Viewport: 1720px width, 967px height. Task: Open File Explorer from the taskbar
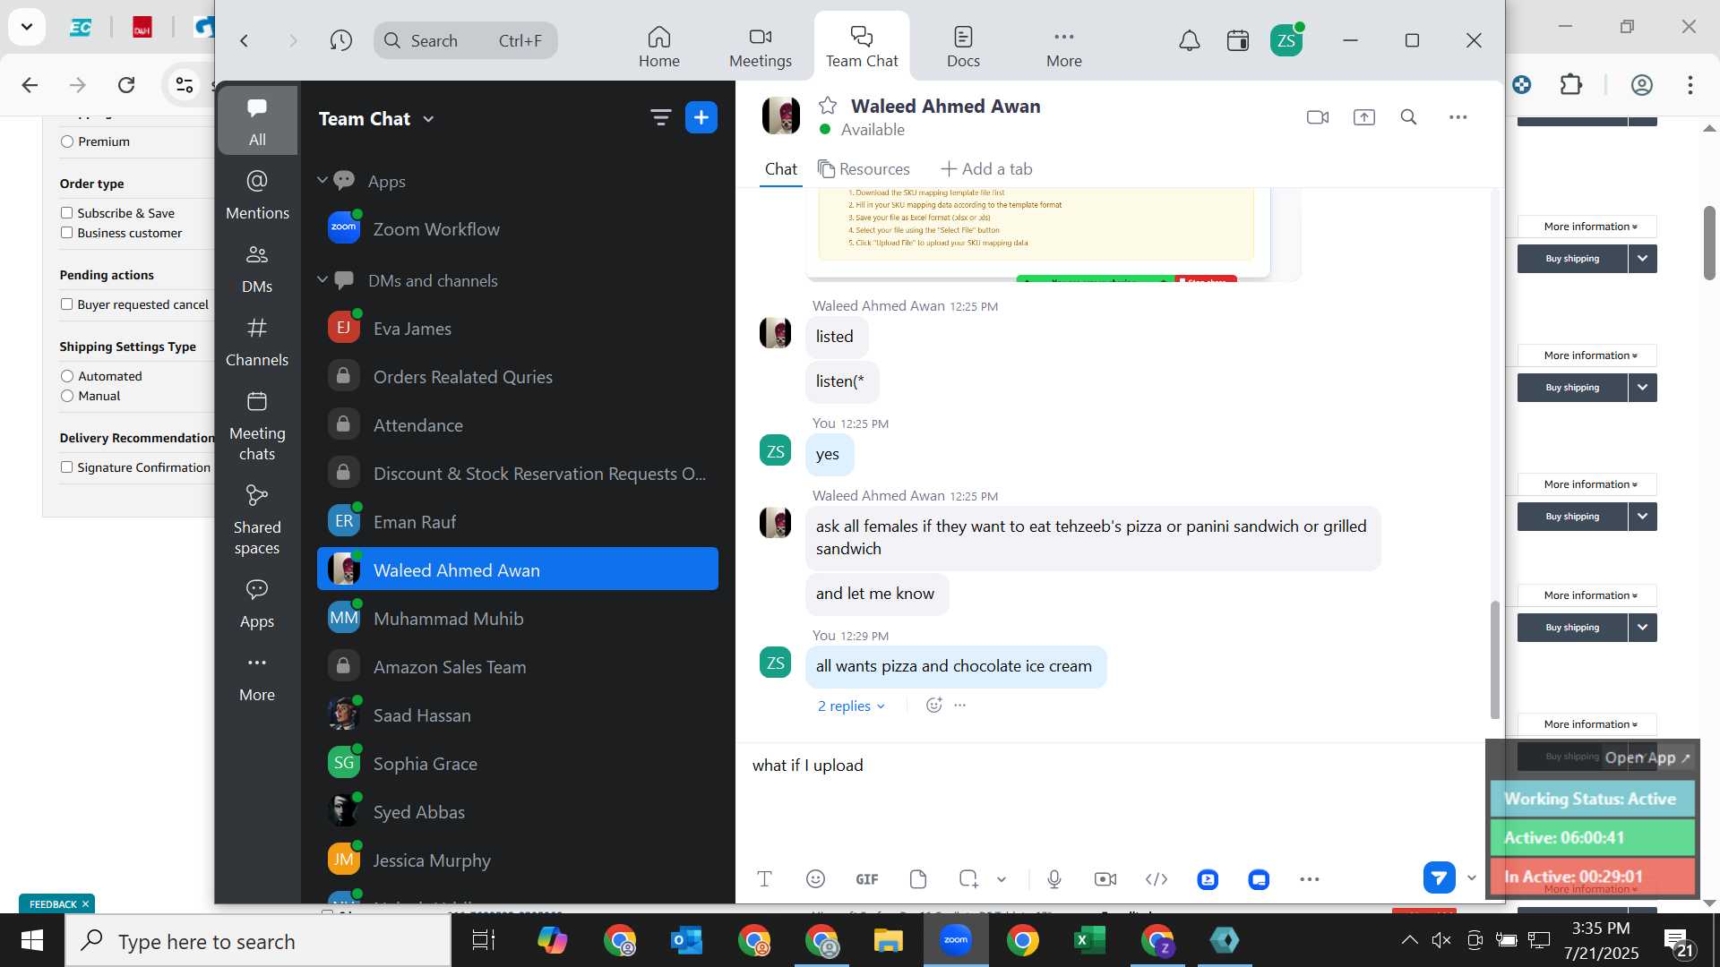pyautogui.click(x=888, y=940)
